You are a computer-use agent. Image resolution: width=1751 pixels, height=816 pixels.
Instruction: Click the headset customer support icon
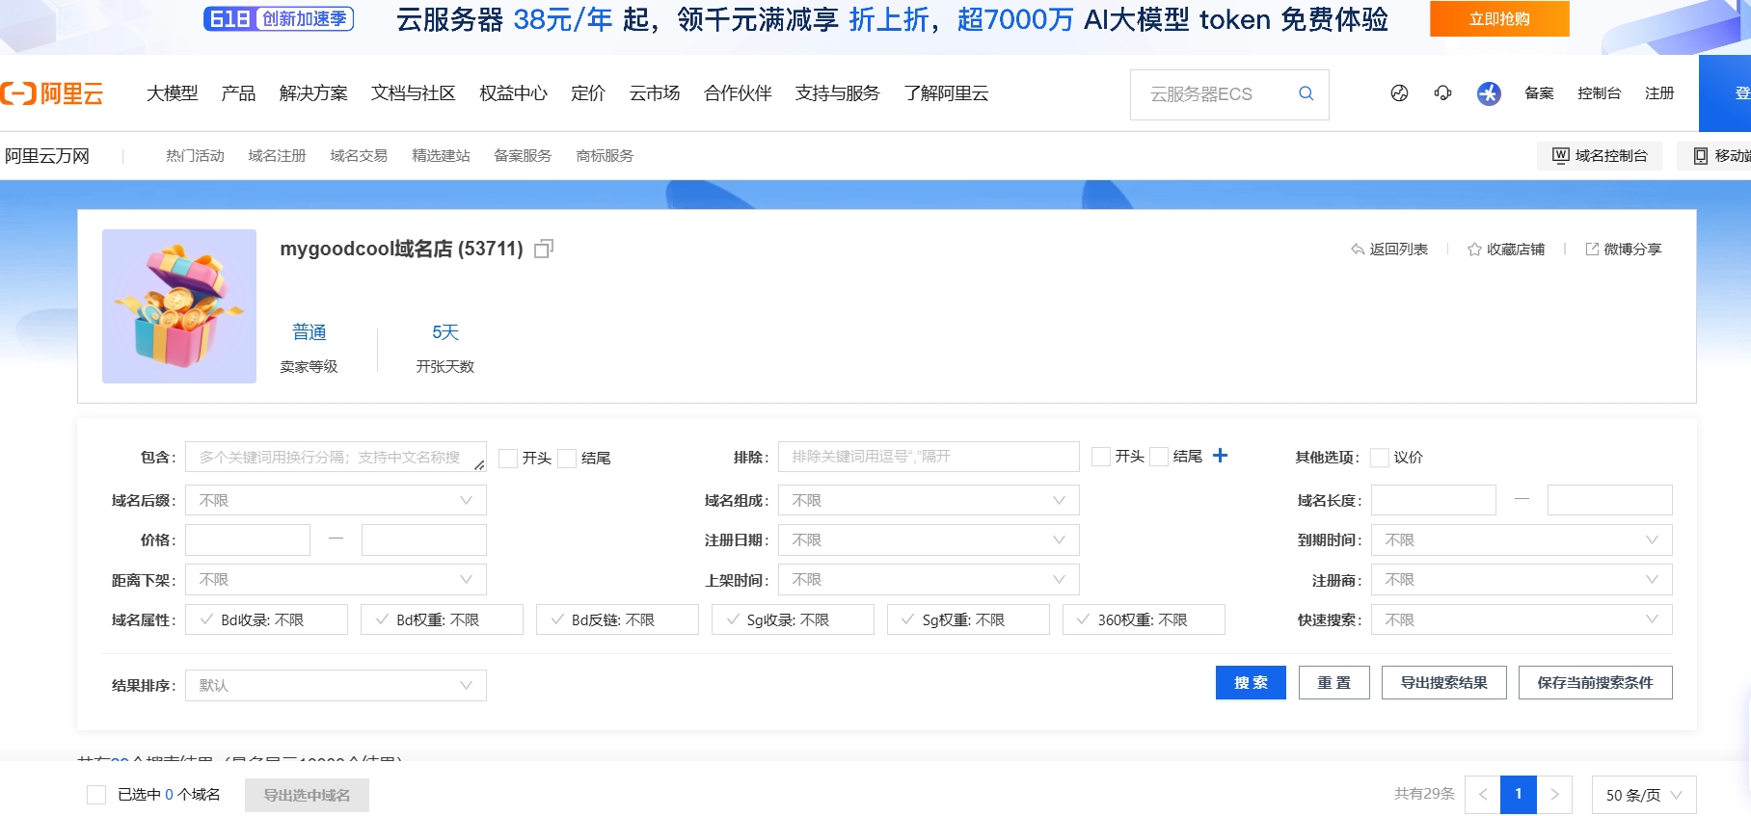pos(1442,93)
